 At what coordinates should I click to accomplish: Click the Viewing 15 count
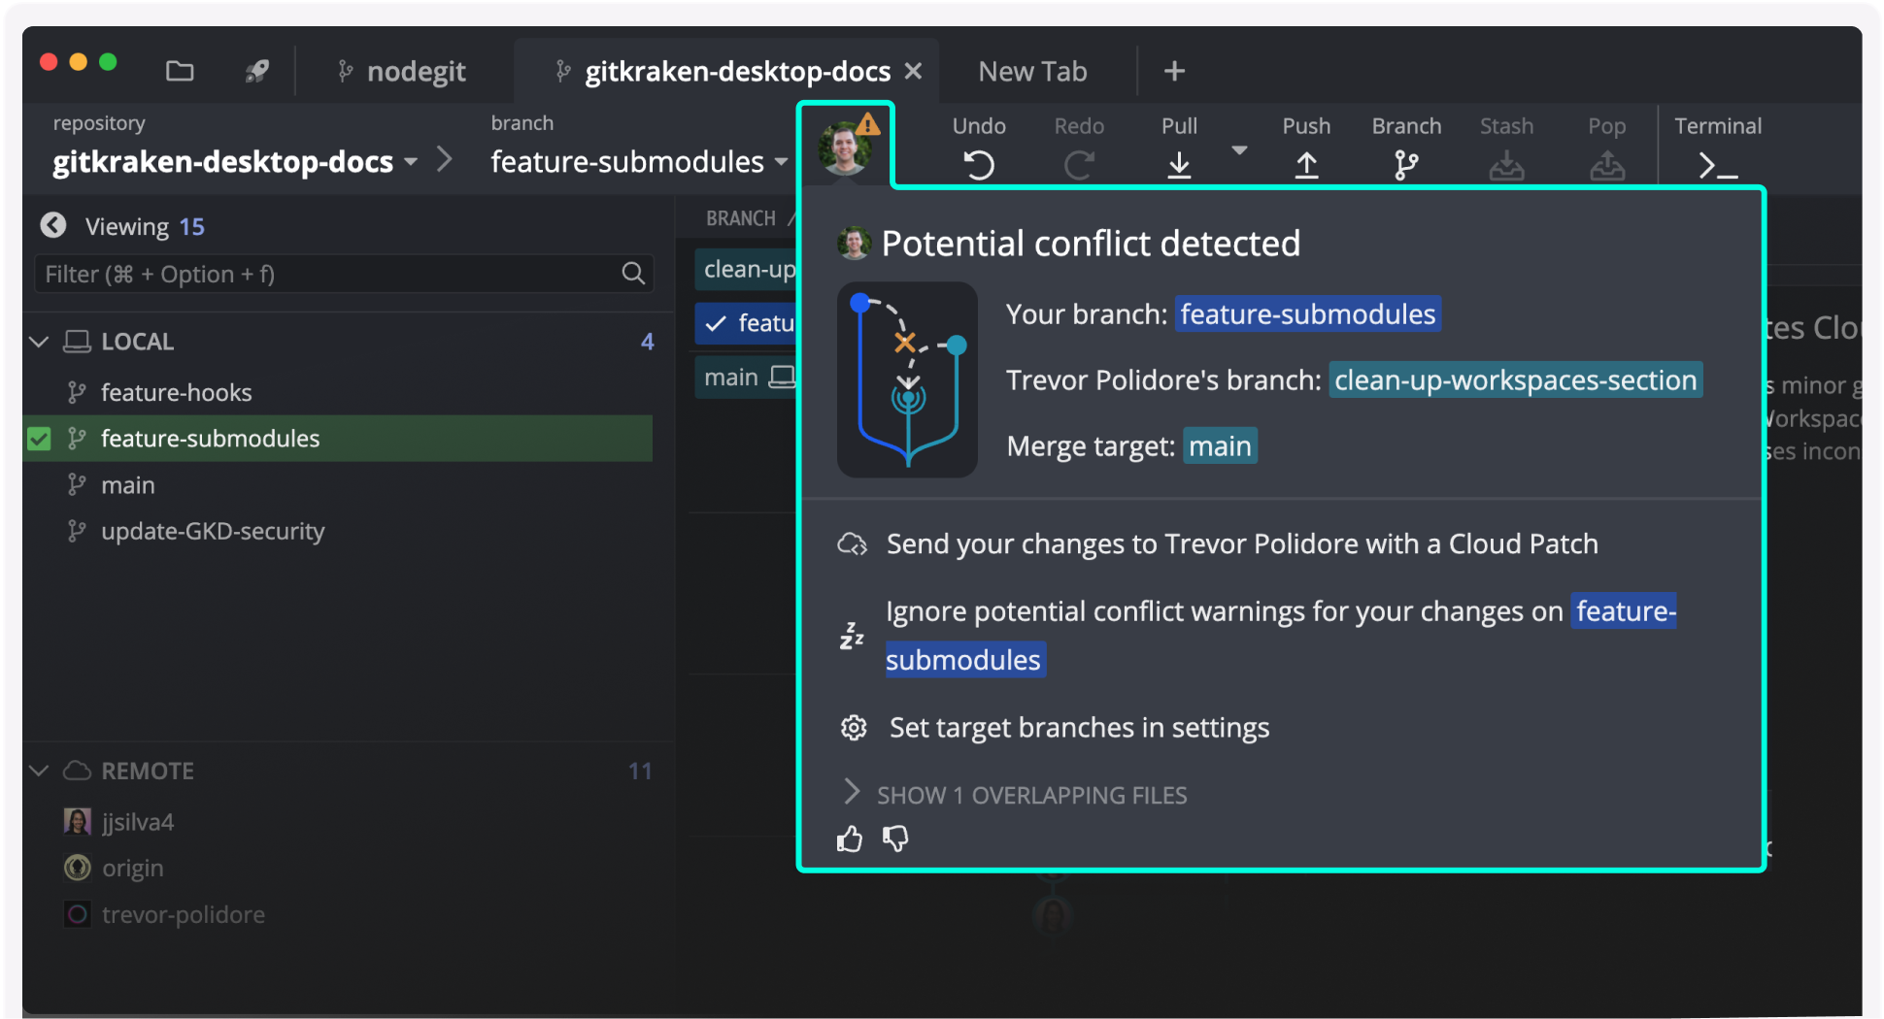click(x=191, y=226)
